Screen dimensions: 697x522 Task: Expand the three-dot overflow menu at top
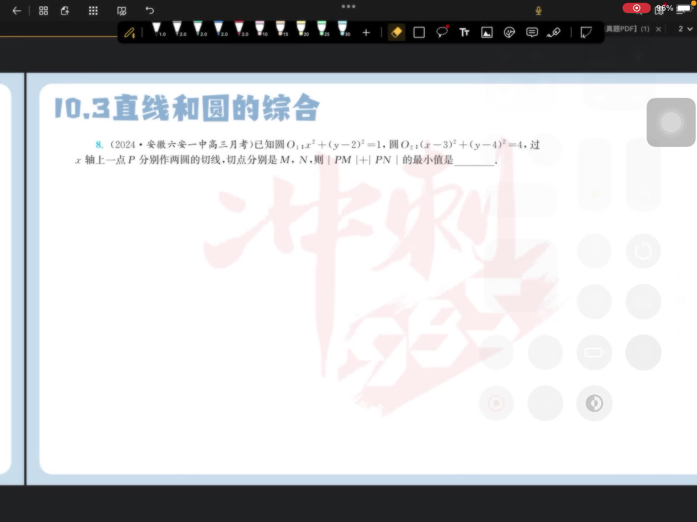pyautogui.click(x=348, y=6)
